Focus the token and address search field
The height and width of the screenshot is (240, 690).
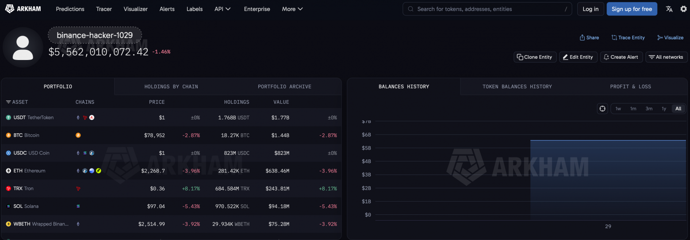click(x=487, y=9)
